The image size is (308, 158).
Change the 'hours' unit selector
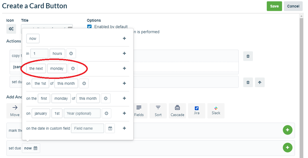57,53
